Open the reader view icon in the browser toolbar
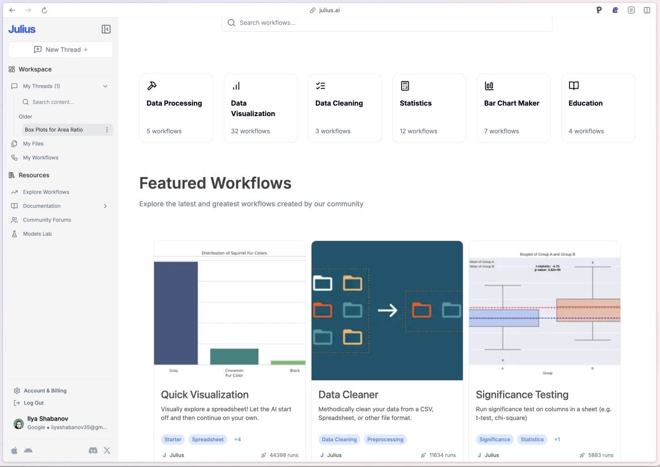Image resolution: width=660 pixels, height=467 pixels. 631,10
